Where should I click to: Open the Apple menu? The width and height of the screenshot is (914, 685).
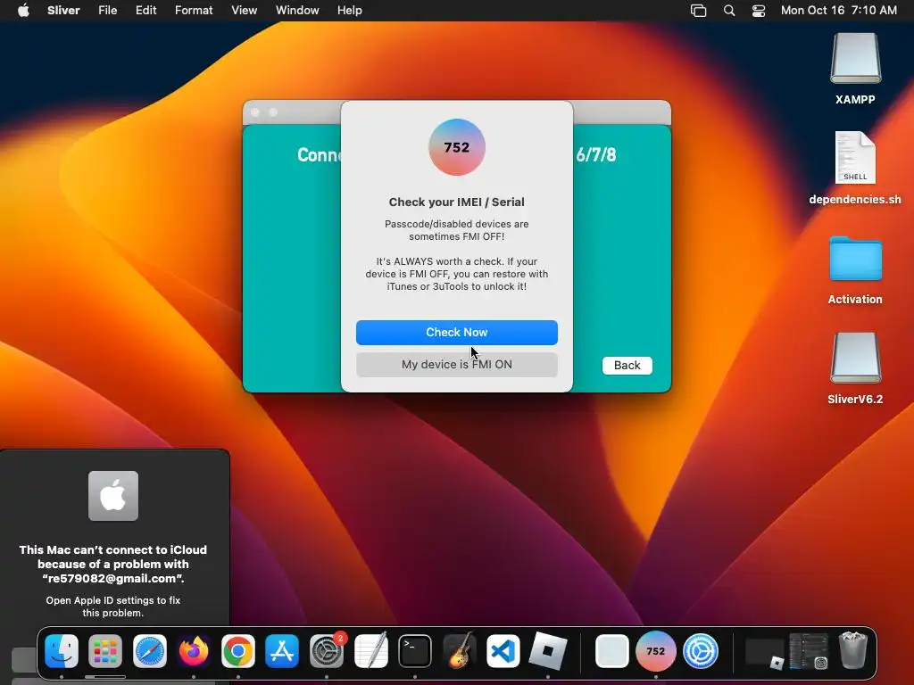point(23,11)
